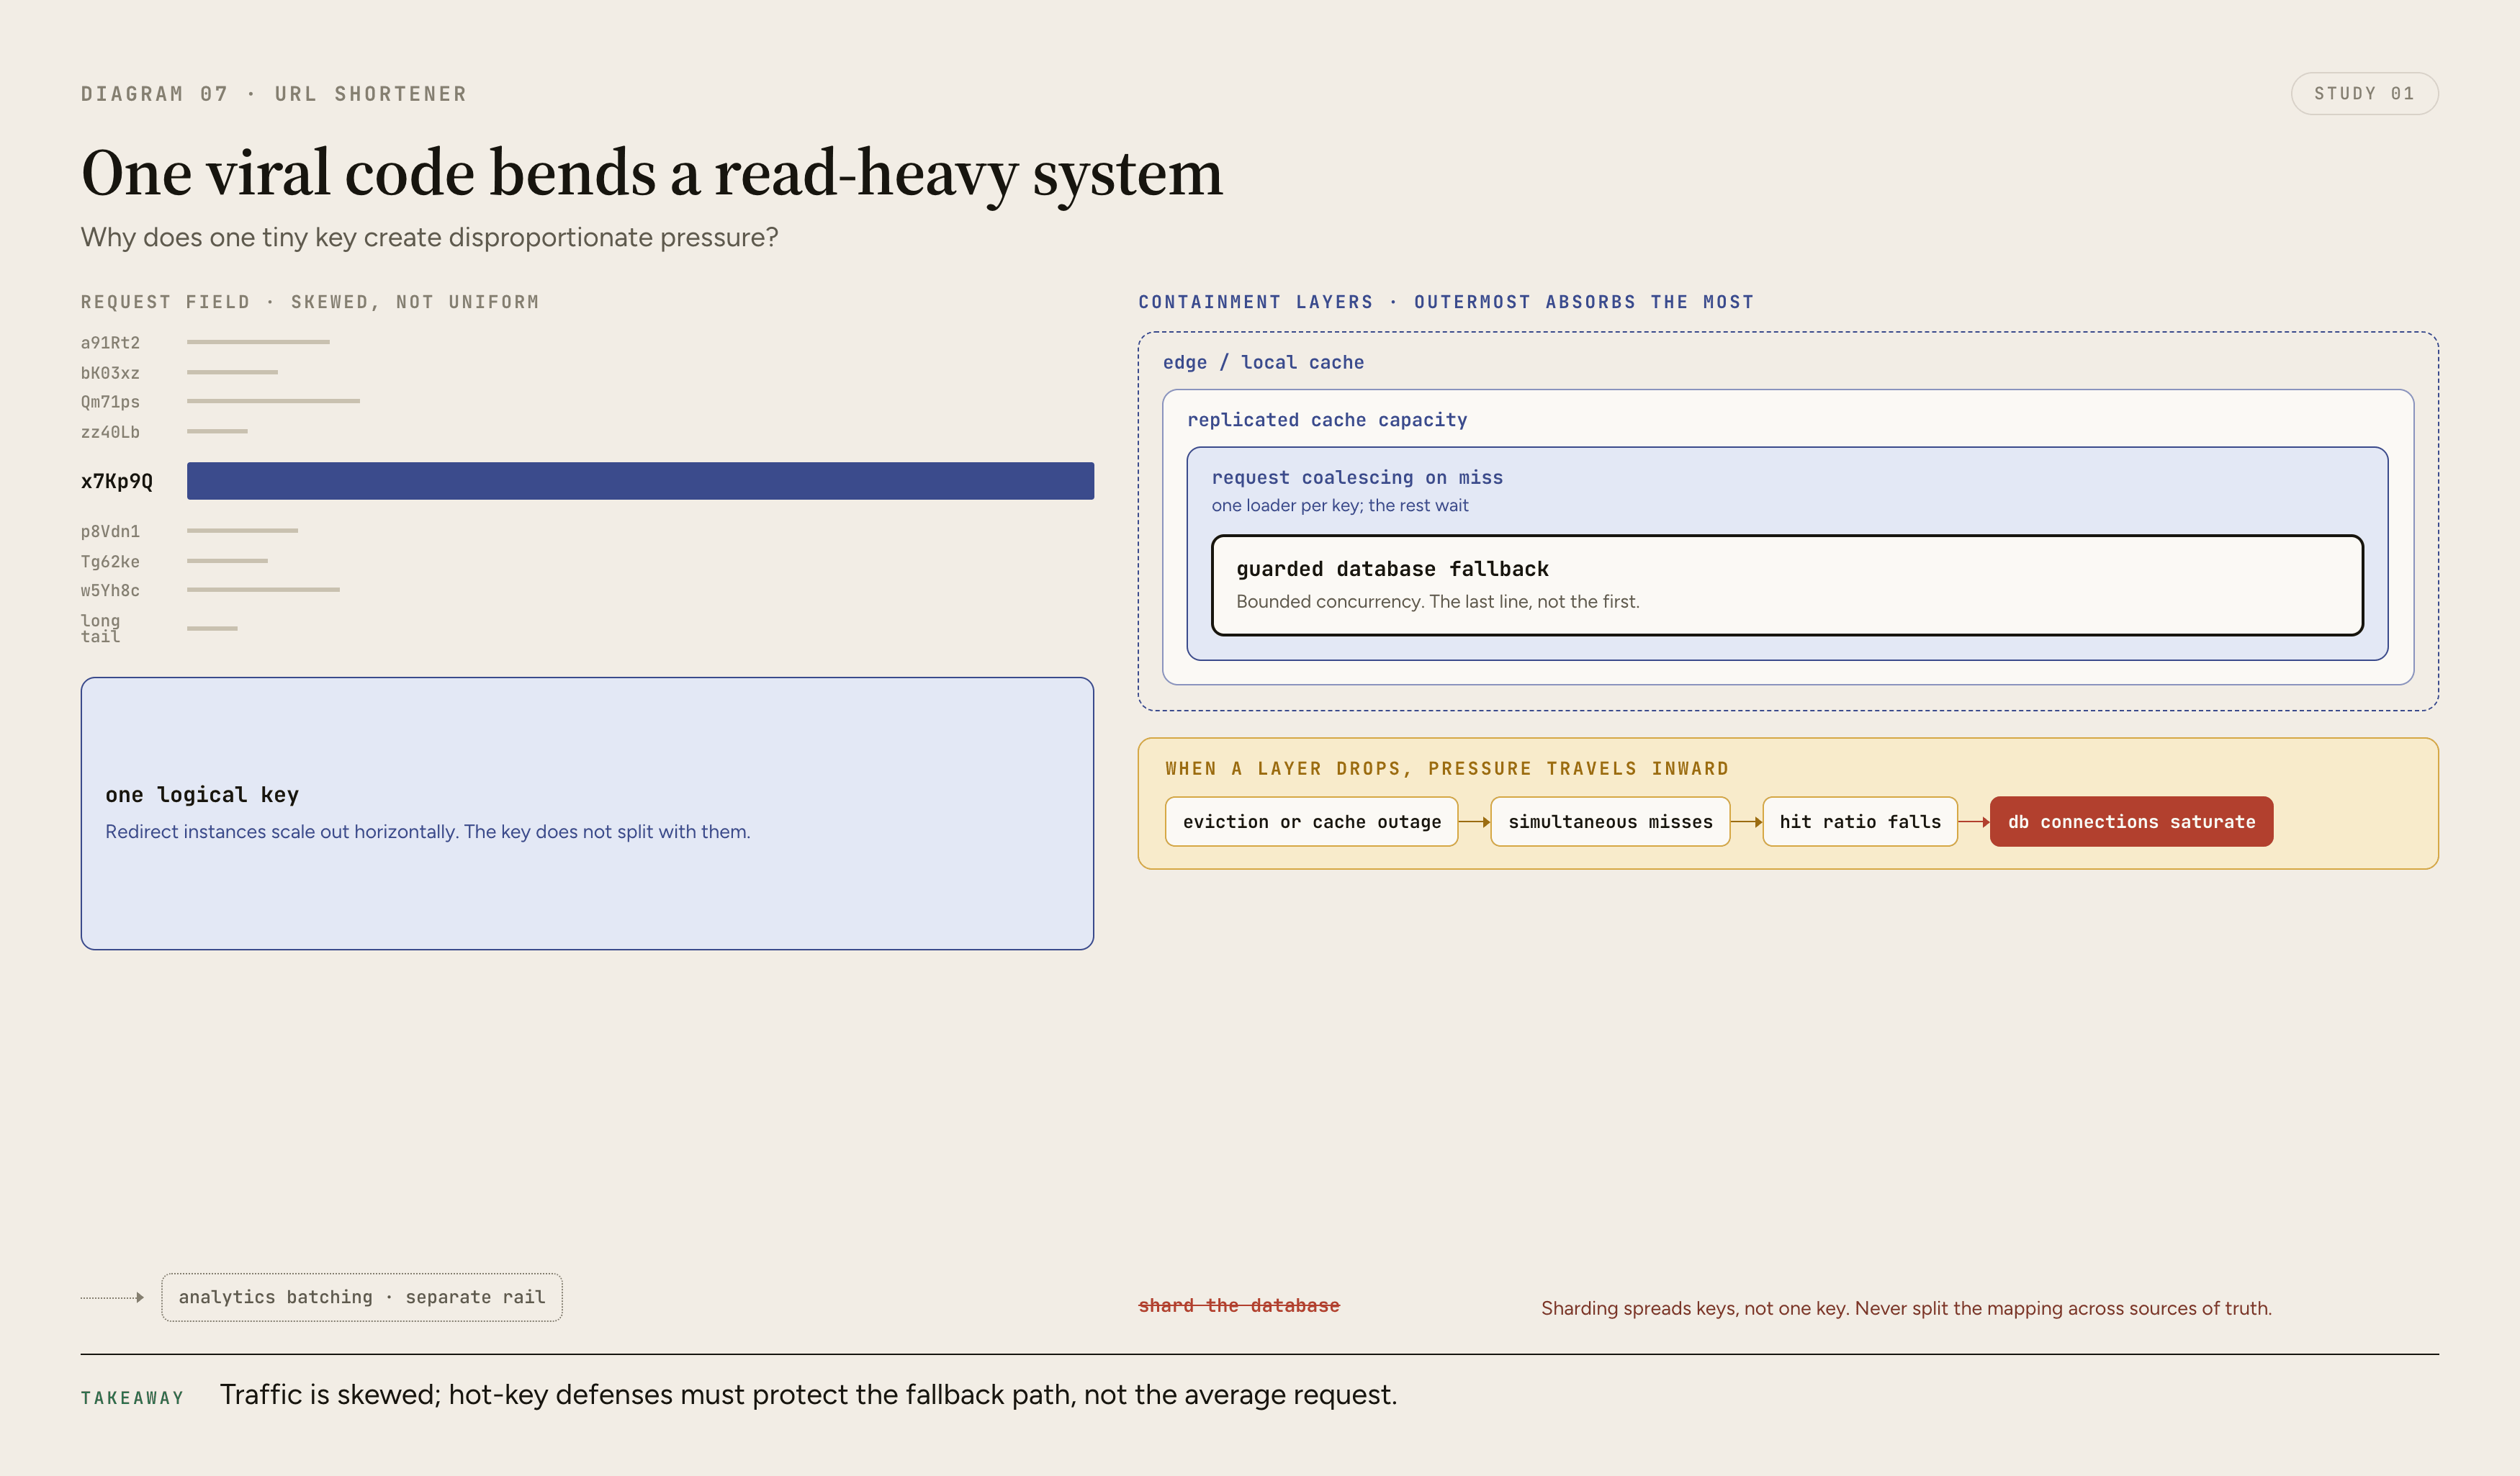Select the zz40Lb key label
This screenshot has height=1476, width=2520.
[110, 432]
